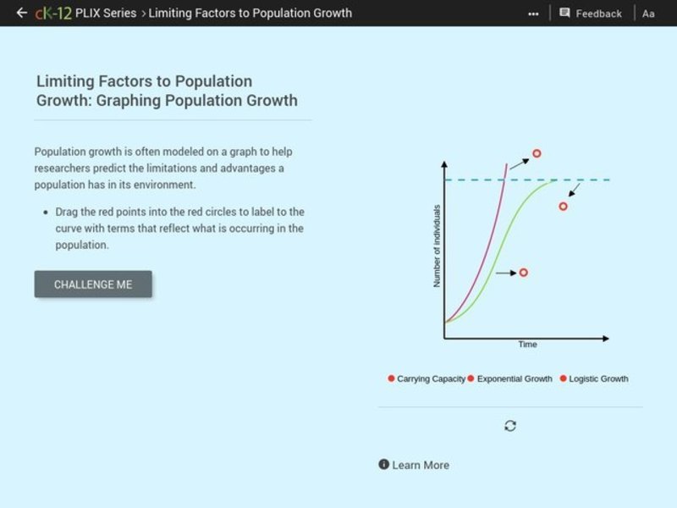Click the Limiting Factors breadcrumb title
The width and height of the screenshot is (677, 508).
click(x=250, y=13)
